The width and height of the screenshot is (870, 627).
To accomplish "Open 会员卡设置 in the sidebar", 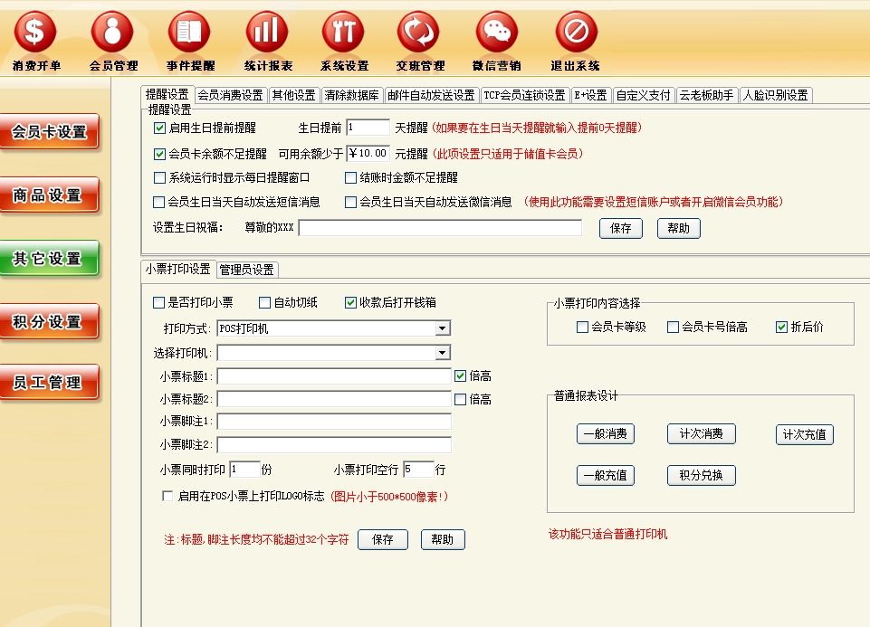I will coord(49,132).
